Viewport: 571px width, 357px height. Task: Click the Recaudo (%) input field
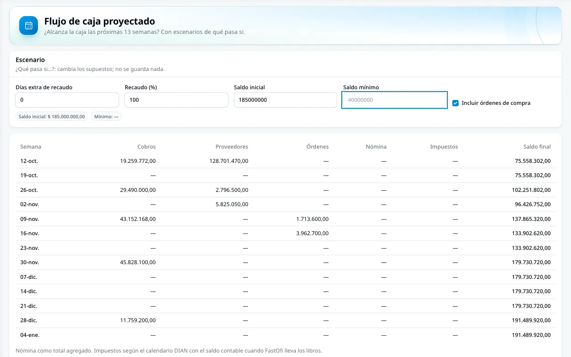pyautogui.click(x=176, y=100)
